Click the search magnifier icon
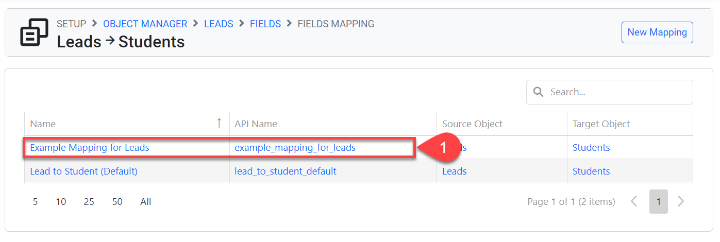The width and height of the screenshot is (720, 242). pyautogui.click(x=539, y=92)
